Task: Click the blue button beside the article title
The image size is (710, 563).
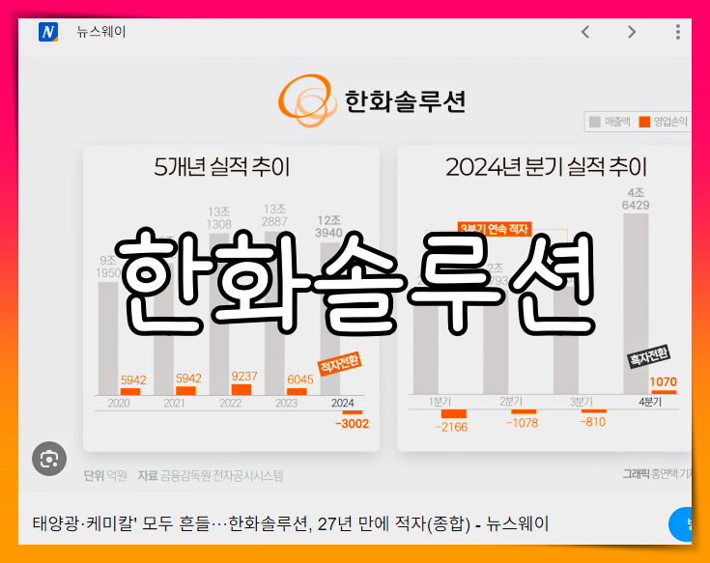Action: [x=680, y=524]
